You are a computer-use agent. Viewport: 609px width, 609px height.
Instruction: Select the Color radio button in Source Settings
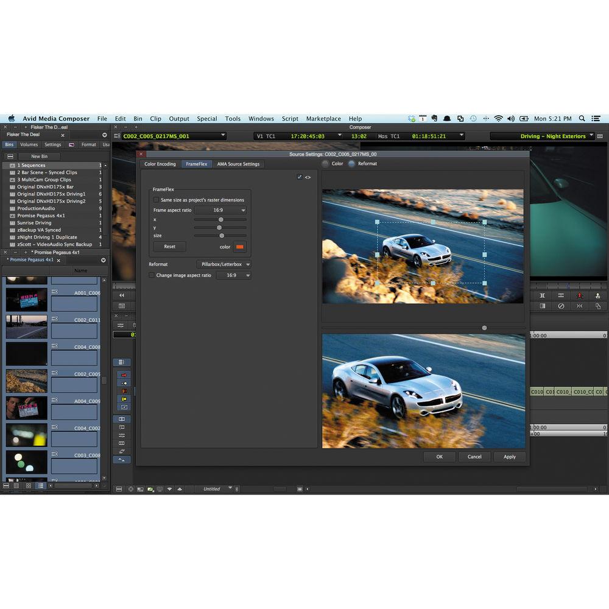[326, 163]
